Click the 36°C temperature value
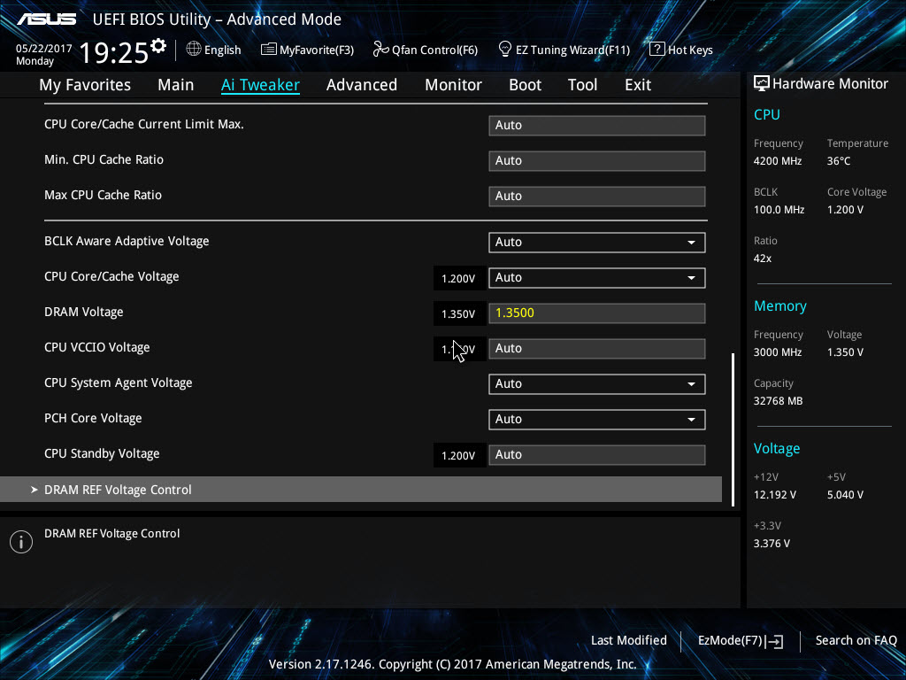This screenshot has height=680, width=906. [839, 161]
